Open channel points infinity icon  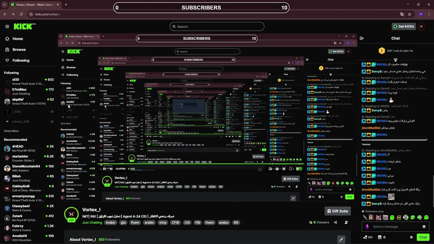[368, 237]
